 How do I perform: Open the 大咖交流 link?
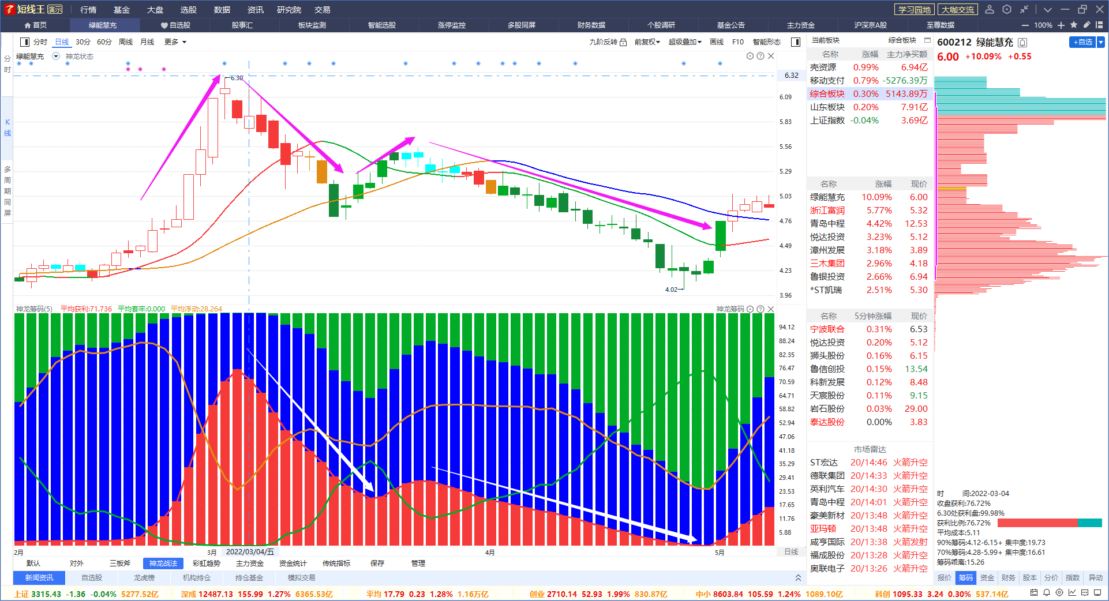pyautogui.click(x=958, y=10)
